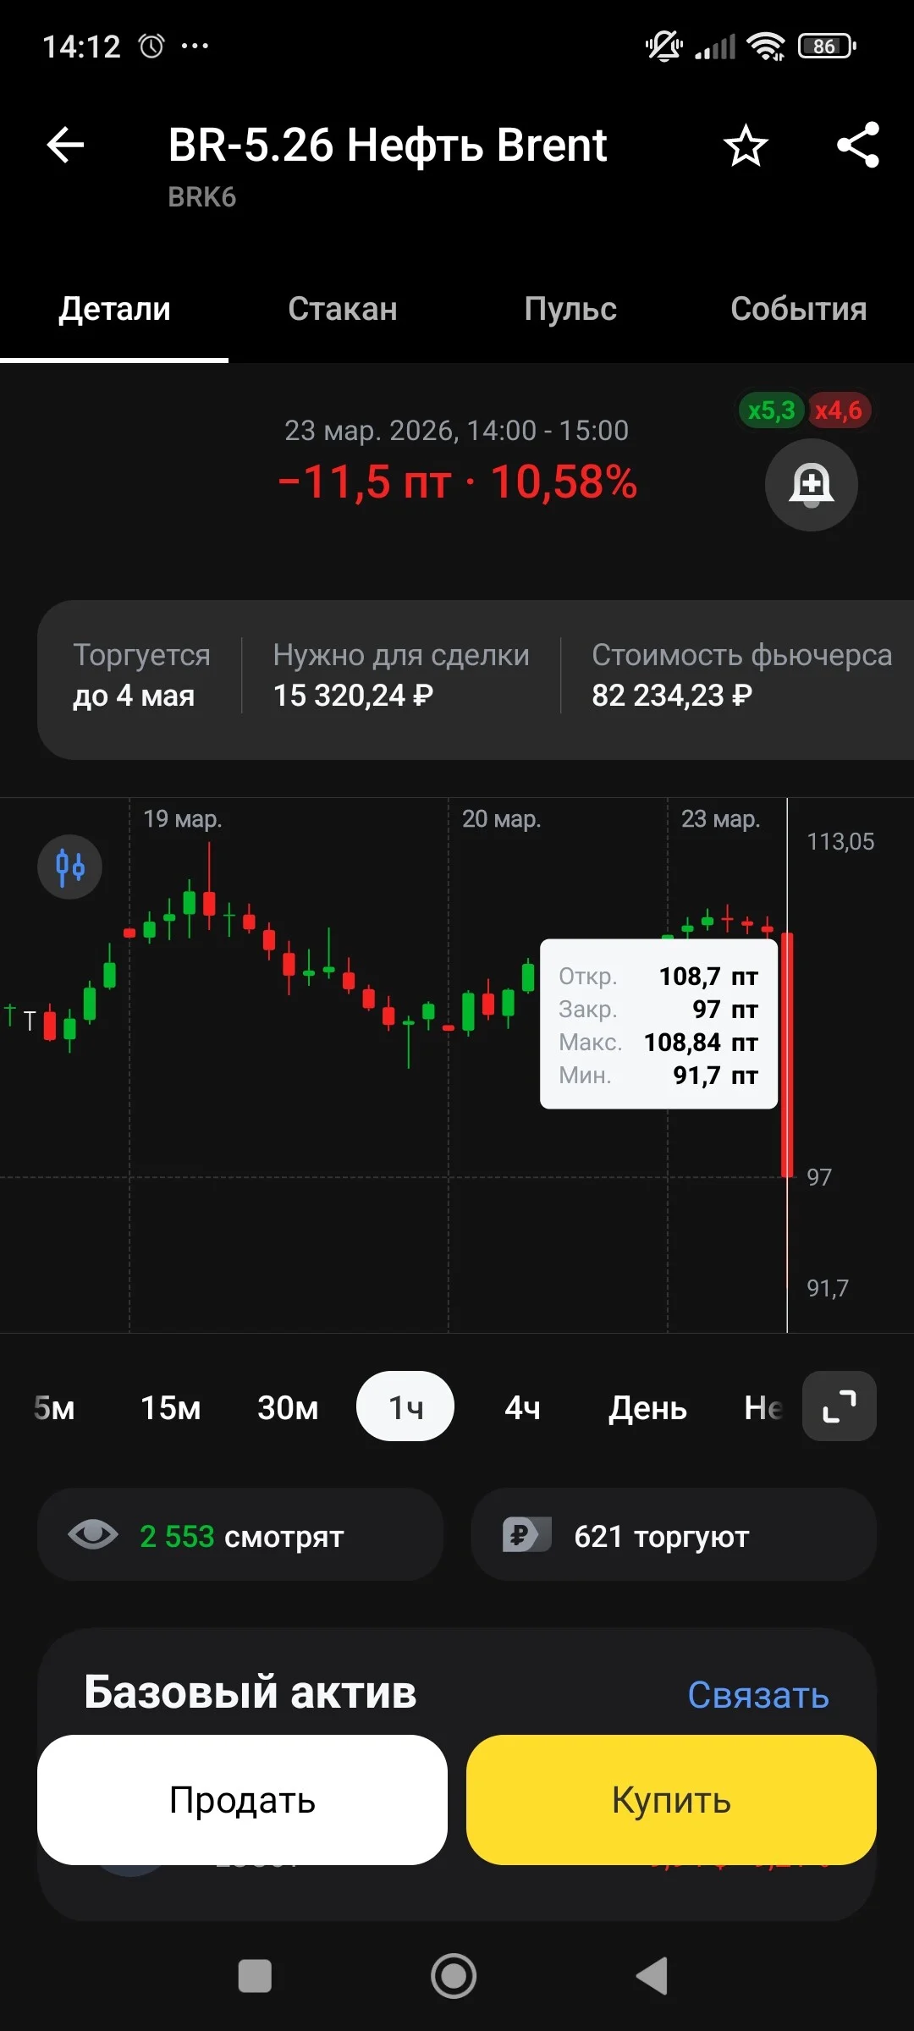Viewport: 914px width, 2031px height.
Task: Tap the share icon in header
Action: pos(858,146)
